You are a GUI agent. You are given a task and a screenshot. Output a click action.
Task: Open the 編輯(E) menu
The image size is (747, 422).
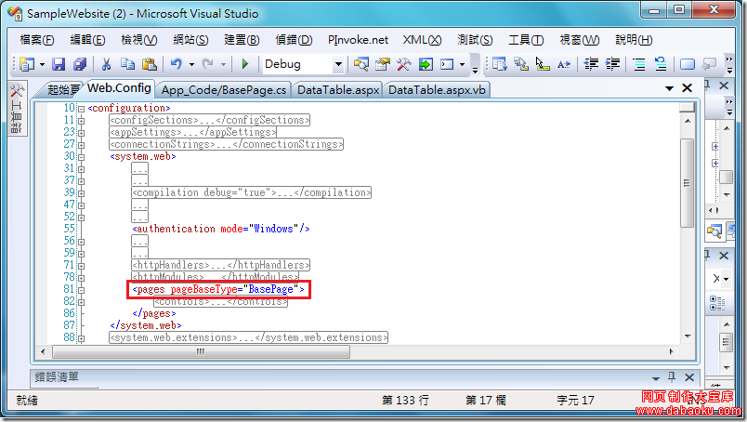(87, 40)
